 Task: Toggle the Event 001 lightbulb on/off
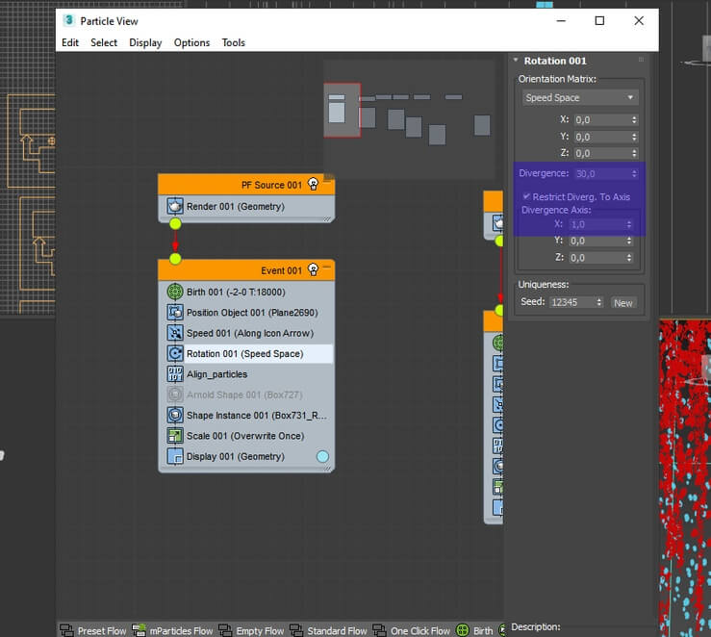[313, 269]
